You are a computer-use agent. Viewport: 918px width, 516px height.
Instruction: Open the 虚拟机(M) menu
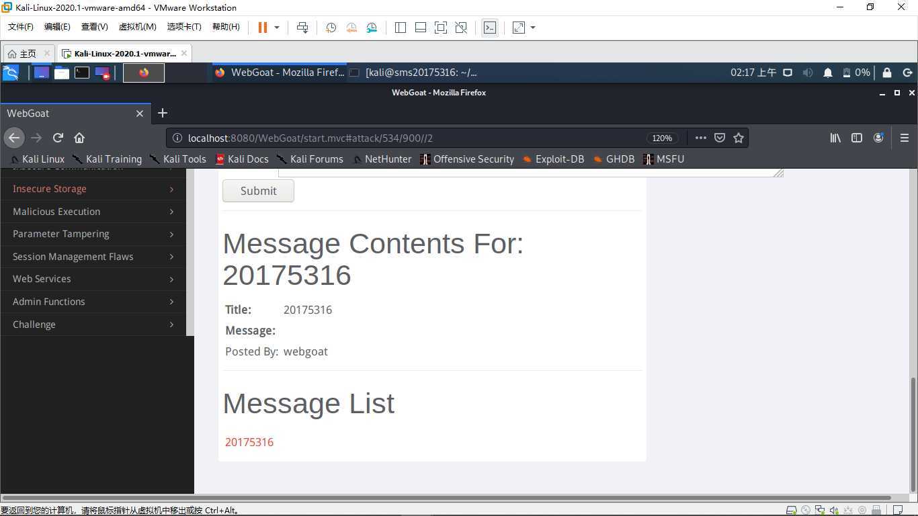pyautogui.click(x=137, y=27)
